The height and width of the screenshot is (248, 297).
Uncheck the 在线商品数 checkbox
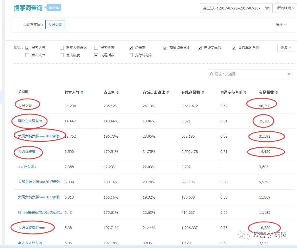(x=200, y=48)
